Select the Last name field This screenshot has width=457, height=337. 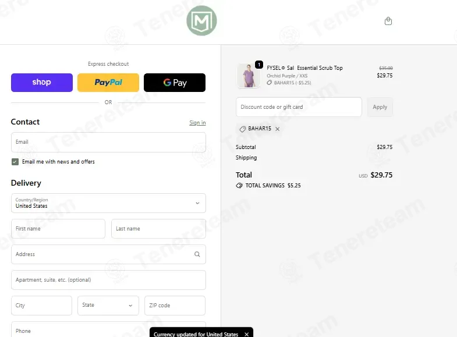(158, 229)
